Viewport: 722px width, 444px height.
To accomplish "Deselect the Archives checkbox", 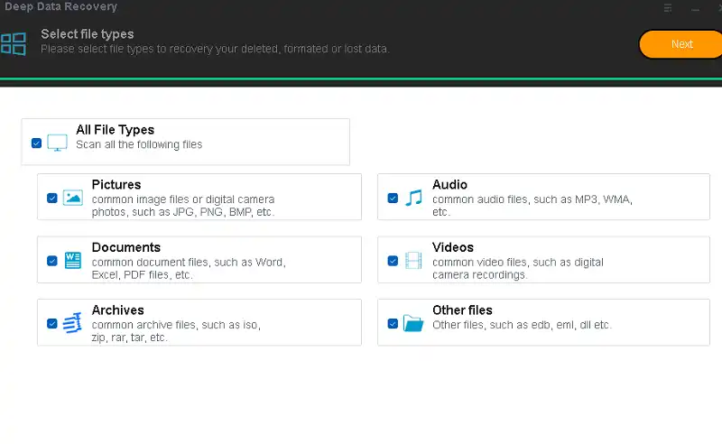I will point(52,323).
